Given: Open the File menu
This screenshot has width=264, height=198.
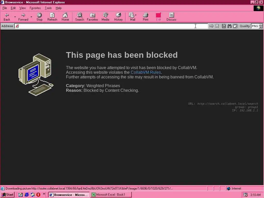Looking at the screenshot, I should pyautogui.click(x=5, y=8).
